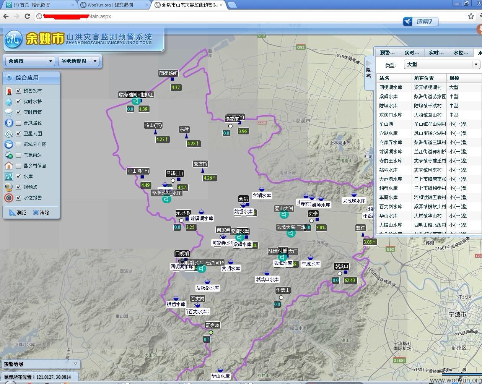Viewport: 482px width, 384px height.
Task: Click the 测距 distance measure button
Action: (18, 212)
